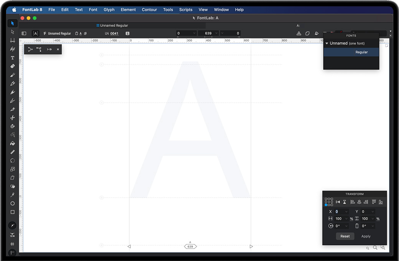Click the Reset button

coord(345,236)
